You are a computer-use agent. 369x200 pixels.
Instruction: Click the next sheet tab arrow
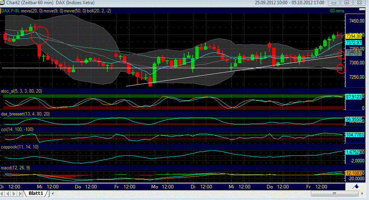tap(14, 194)
